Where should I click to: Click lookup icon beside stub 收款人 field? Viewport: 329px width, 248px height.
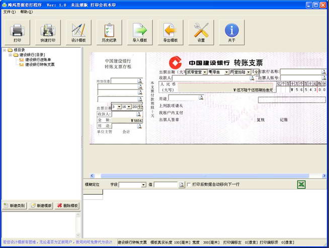(x=138, y=114)
